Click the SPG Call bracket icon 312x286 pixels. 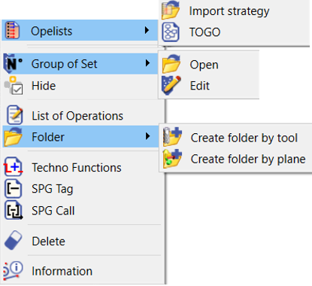coord(14,210)
